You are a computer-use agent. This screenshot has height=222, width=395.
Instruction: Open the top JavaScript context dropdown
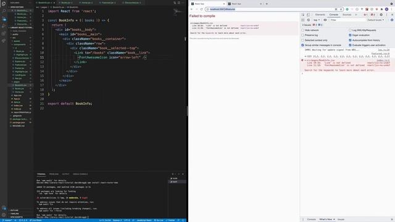(x=317, y=20)
